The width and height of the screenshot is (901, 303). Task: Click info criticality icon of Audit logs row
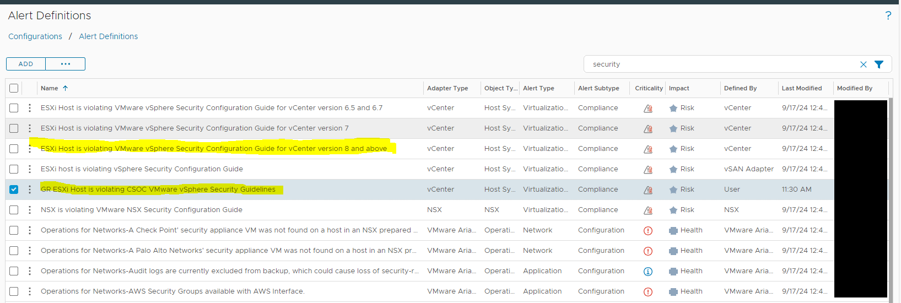point(648,272)
